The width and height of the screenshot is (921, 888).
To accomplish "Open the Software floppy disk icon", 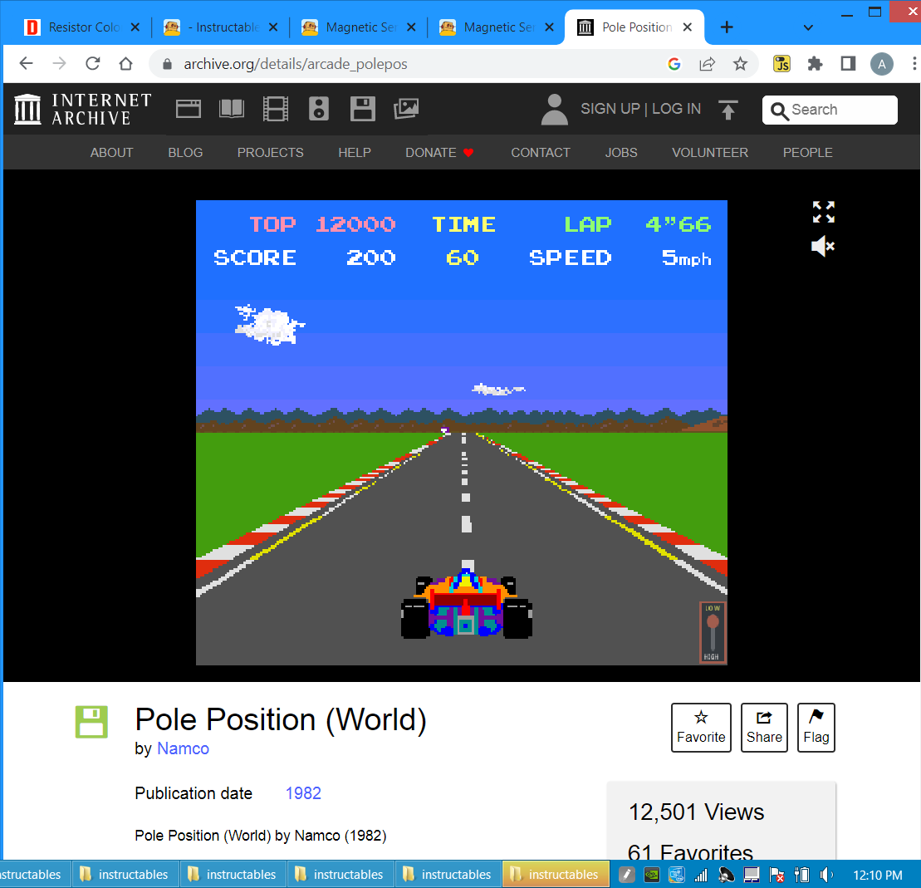I will [362, 110].
